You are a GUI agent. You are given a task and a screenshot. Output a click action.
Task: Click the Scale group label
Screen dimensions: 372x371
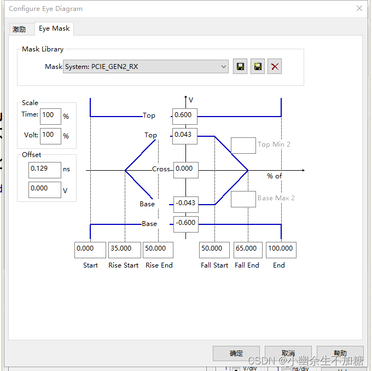[x=30, y=103]
